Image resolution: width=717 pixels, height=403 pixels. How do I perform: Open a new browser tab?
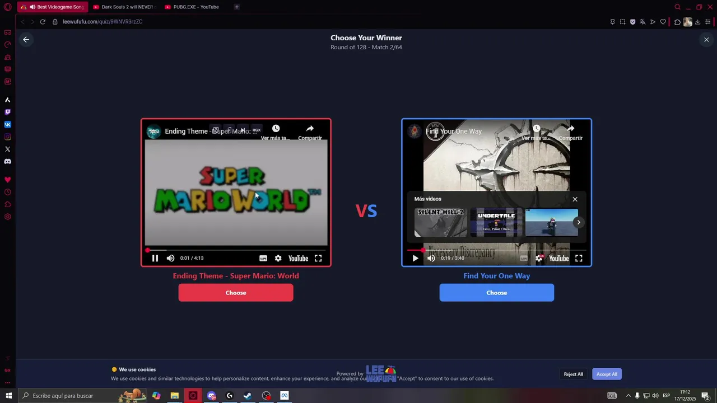tap(237, 7)
